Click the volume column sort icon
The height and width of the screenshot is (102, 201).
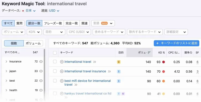149,53
